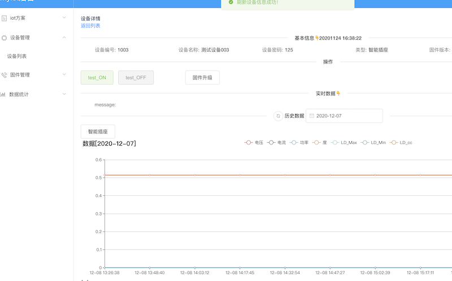The image size is (452, 281).
Task: Click the iot方案 document icon in sidebar
Action: pyautogui.click(x=5, y=18)
